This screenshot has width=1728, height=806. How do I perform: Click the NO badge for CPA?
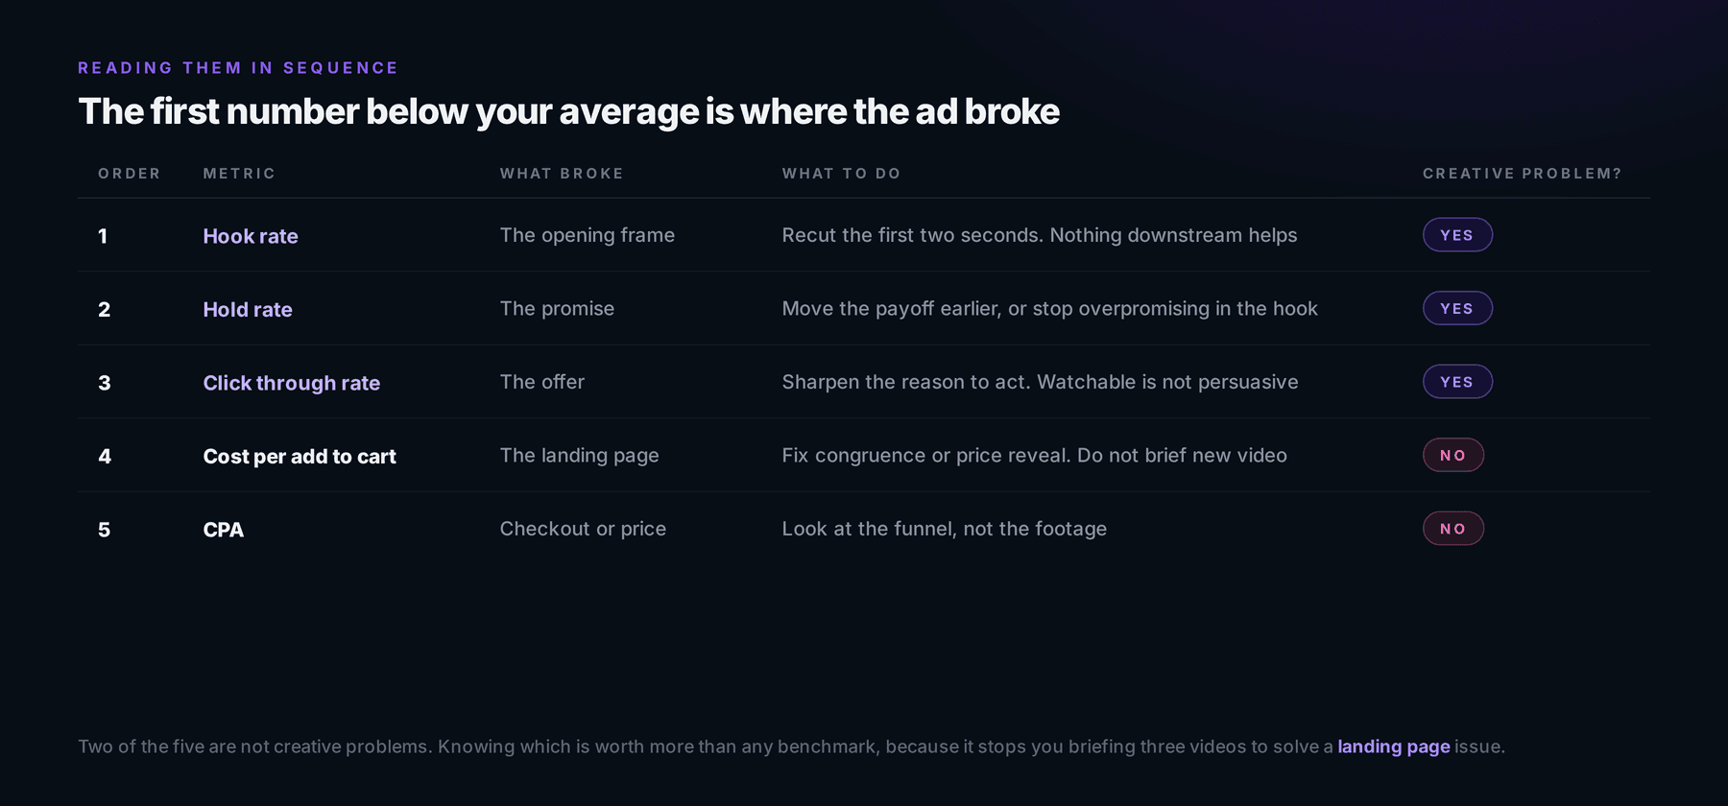[1453, 529]
